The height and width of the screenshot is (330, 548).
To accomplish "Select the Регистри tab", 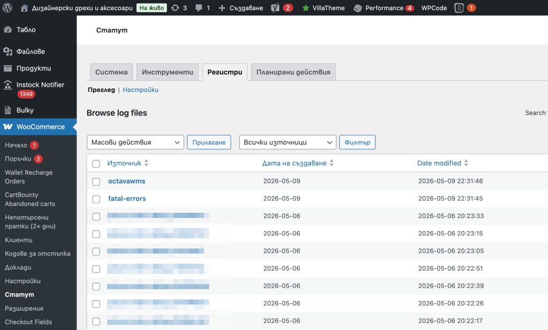I will [x=225, y=72].
